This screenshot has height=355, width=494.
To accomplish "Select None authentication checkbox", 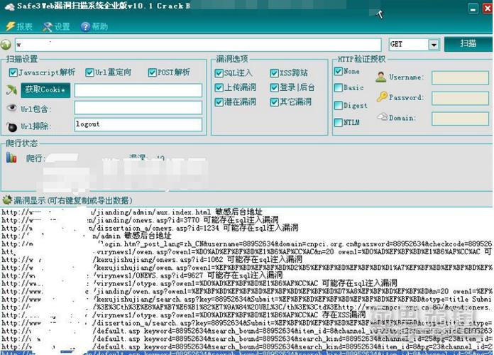I will 338,71.
